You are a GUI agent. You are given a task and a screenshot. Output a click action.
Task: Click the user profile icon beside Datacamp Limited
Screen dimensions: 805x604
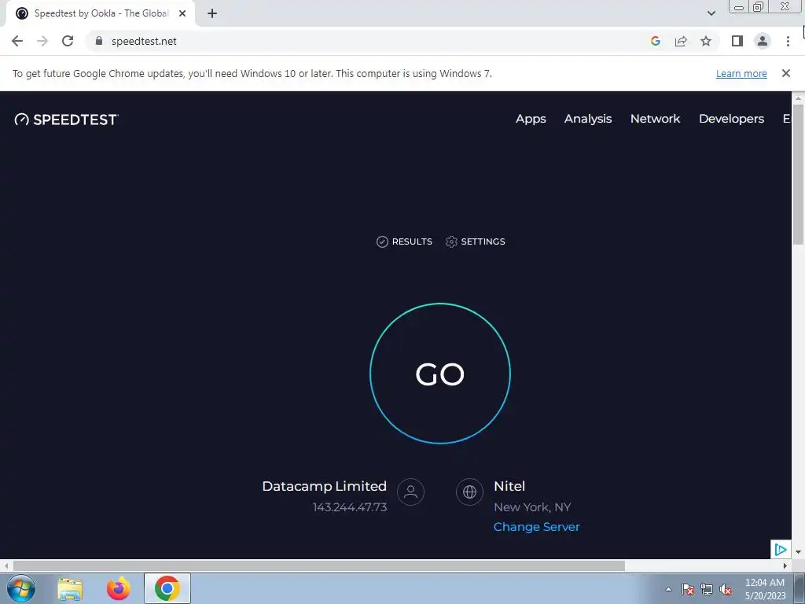pyautogui.click(x=410, y=492)
